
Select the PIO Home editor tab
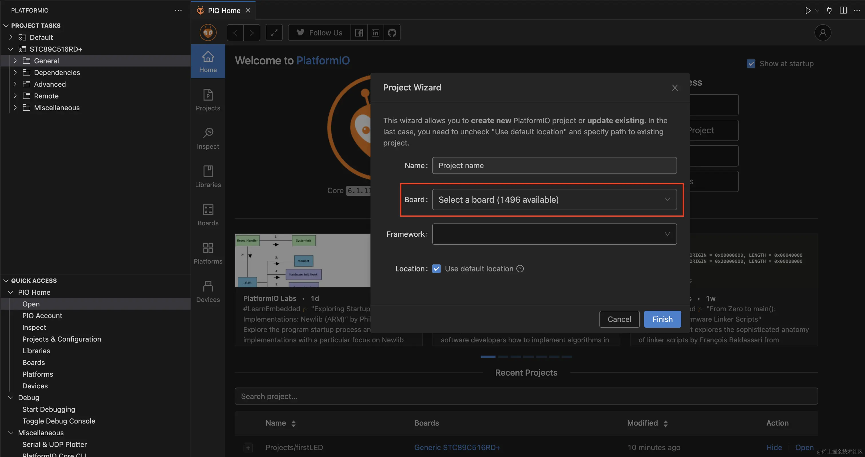224,10
